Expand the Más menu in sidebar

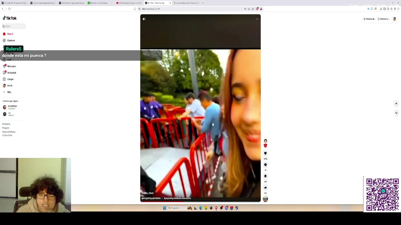tap(7, 92)
